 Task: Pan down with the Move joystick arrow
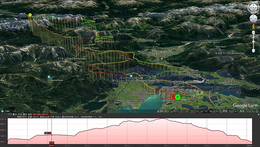(253, 21)
